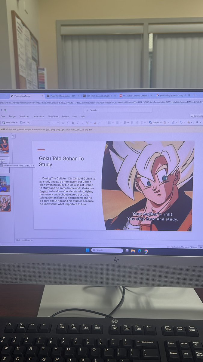Increase font size with the larger A icon
The image size is (203, 362).
pyautogui.click(x=63, y=123)
